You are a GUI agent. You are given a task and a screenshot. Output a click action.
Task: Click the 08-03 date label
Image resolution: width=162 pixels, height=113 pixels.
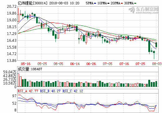pyautogui.click(x=157, y=64)
